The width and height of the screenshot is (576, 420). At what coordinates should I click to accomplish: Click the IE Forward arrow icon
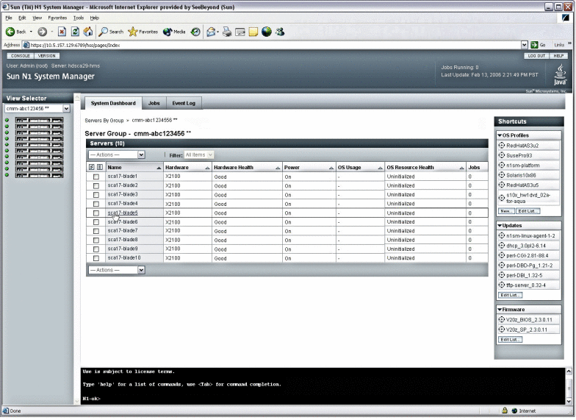43,32
